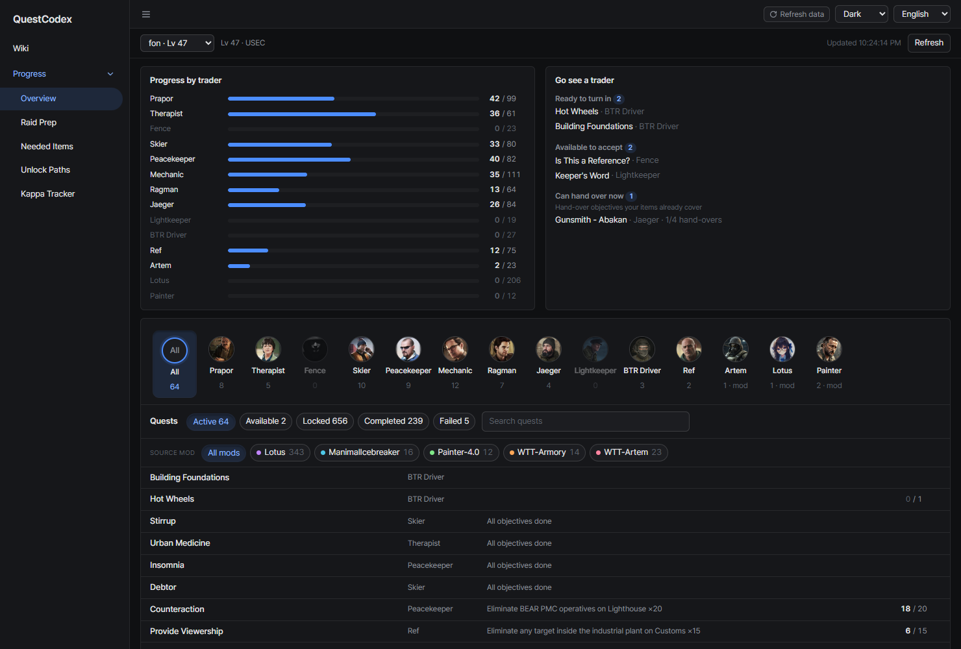
Task: Filter quests by Painter-4.0 mod
Action: coord(461,452)
